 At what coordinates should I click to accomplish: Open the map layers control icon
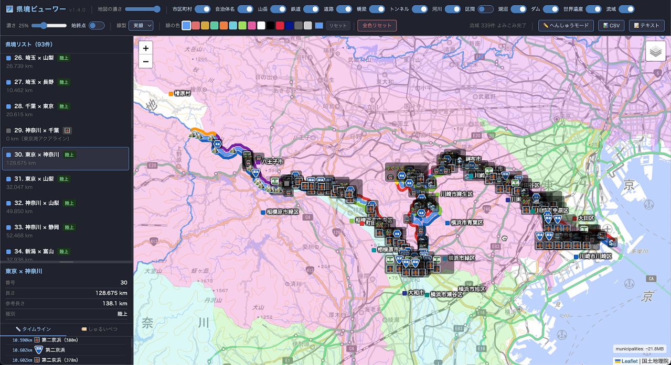[655, 51]
